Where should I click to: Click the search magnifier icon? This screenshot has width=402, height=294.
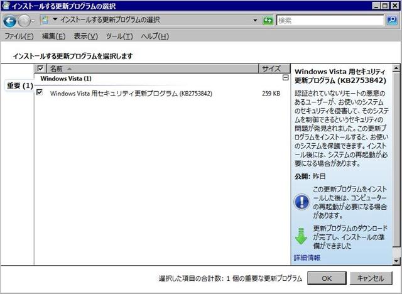[x=392, y=20]
